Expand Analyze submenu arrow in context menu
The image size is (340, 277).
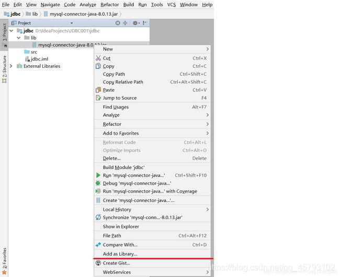pos(208,115)
